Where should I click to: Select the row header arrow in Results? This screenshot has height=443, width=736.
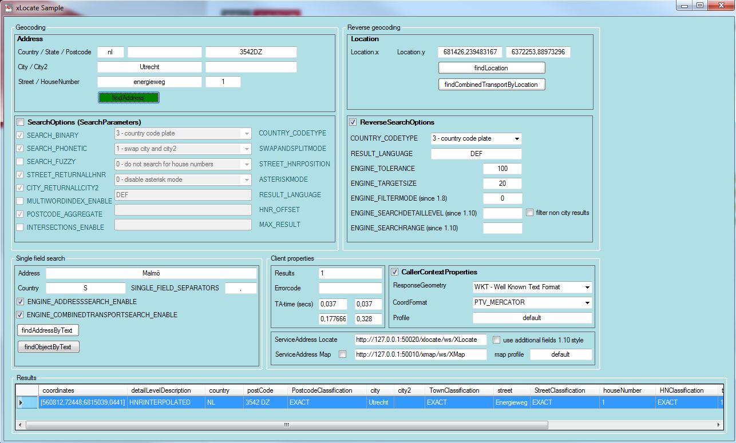[22, 402]
